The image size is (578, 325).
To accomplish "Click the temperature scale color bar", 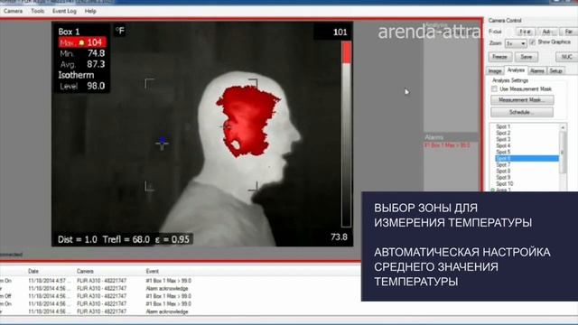I will (x=346, y=135).
